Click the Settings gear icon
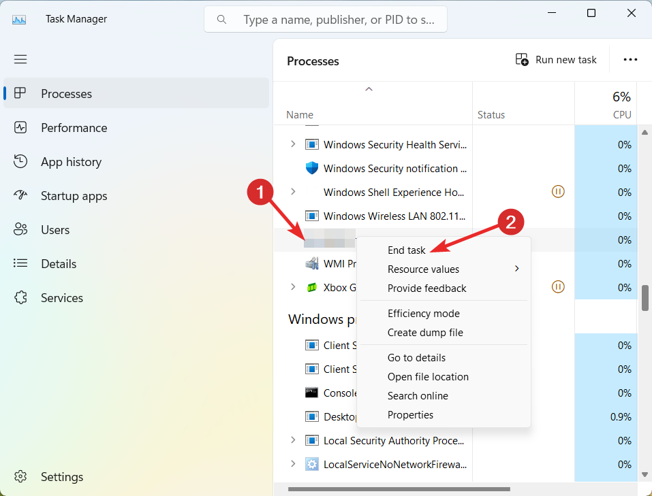Image resolution: width=652 pixels, height=496 pixels. [20, 476]
